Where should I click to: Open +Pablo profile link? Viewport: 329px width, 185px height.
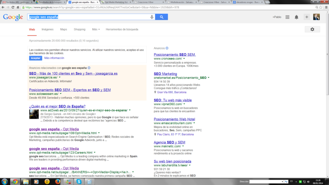(x=277, y=17)
